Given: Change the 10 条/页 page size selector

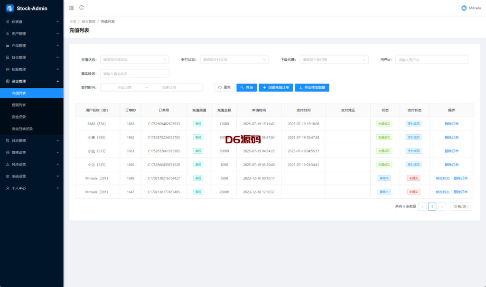Looking at the screenshot, I should 461,206.
